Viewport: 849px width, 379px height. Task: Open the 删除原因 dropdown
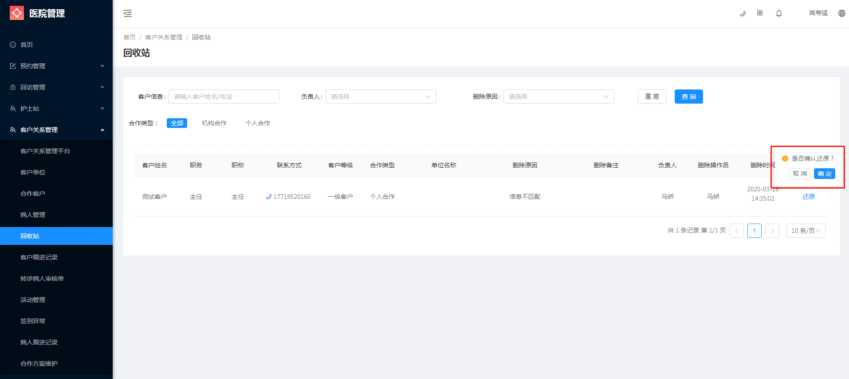(559, 97)
